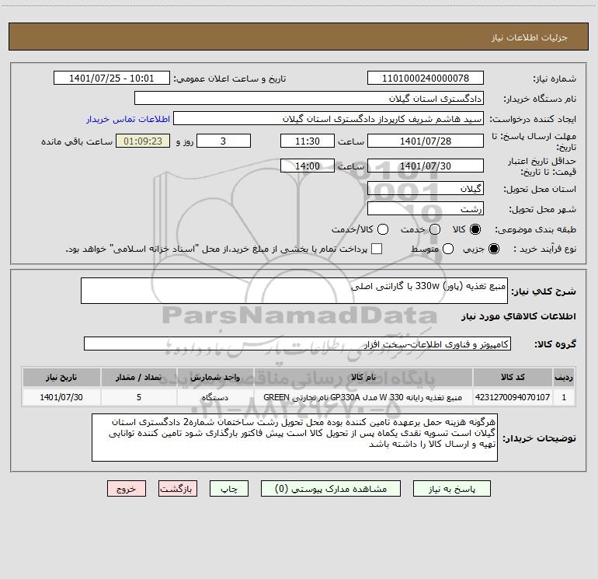The width and height of the screenshot is (598, 579).
Task: Click the ردیف column header
Action: (x=564, y=377)
